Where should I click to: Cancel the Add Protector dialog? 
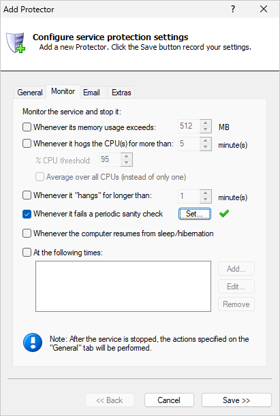click(x=169, y=400)
